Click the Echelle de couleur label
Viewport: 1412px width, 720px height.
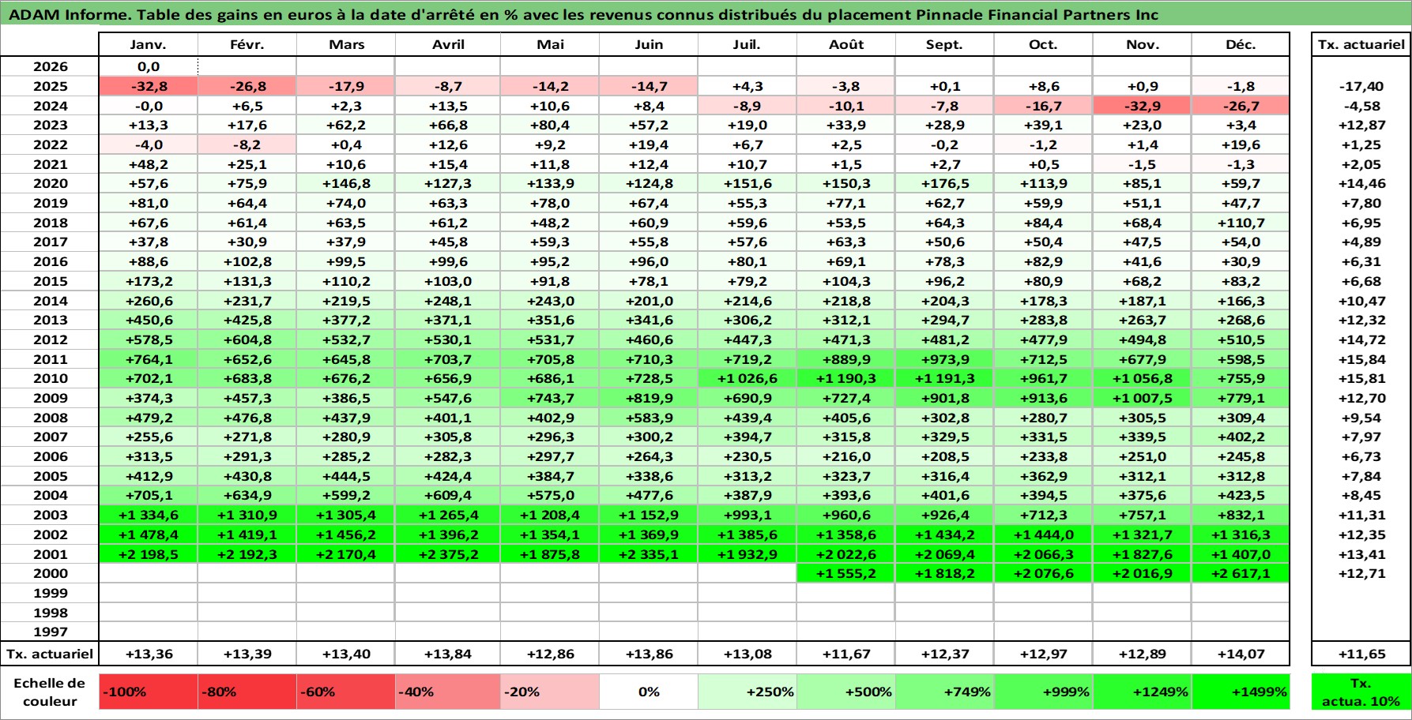(x=50, y=692)
